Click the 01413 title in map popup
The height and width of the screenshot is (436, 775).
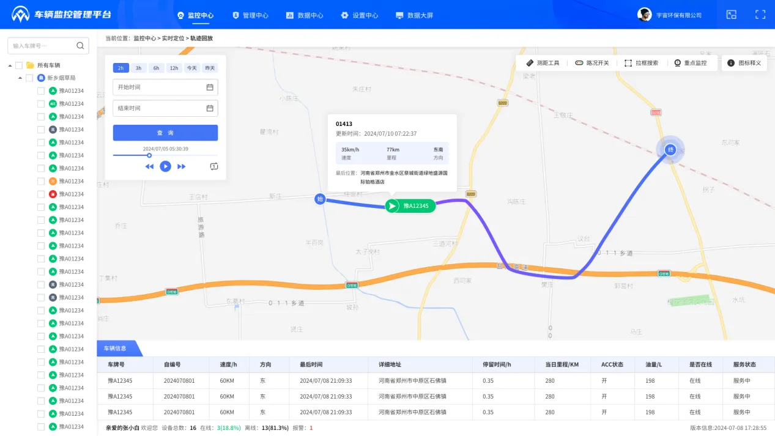point(344,124)
